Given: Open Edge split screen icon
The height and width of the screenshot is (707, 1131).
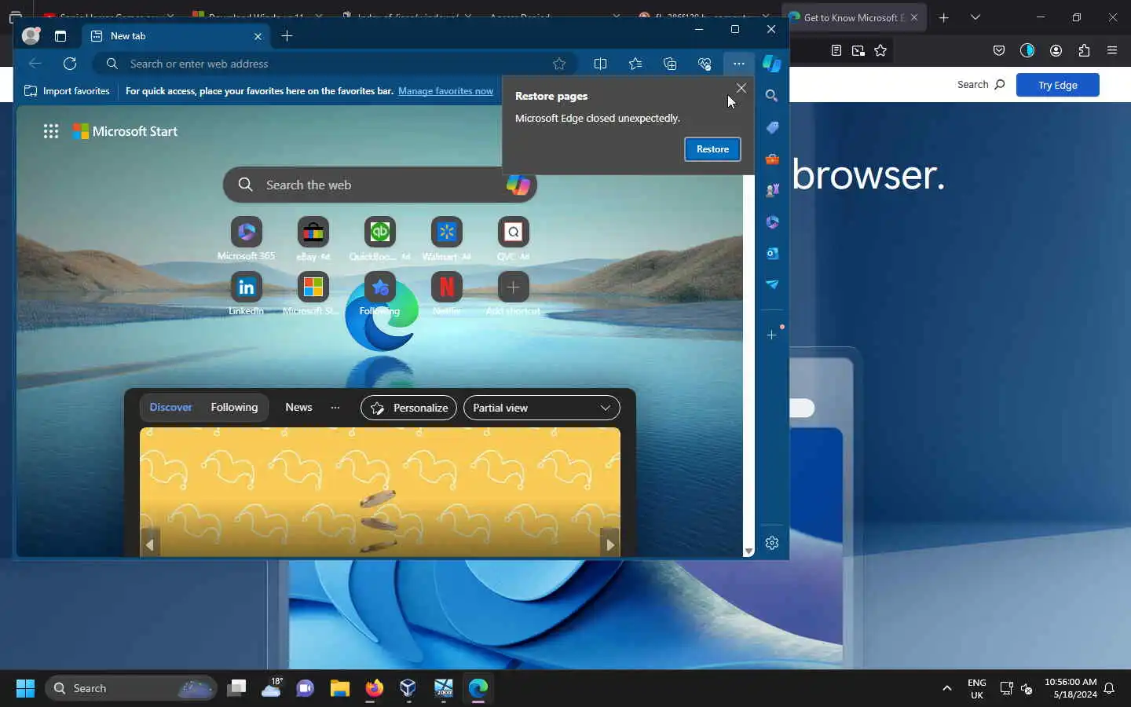Looking at the screenshot, I should point(601,64).
